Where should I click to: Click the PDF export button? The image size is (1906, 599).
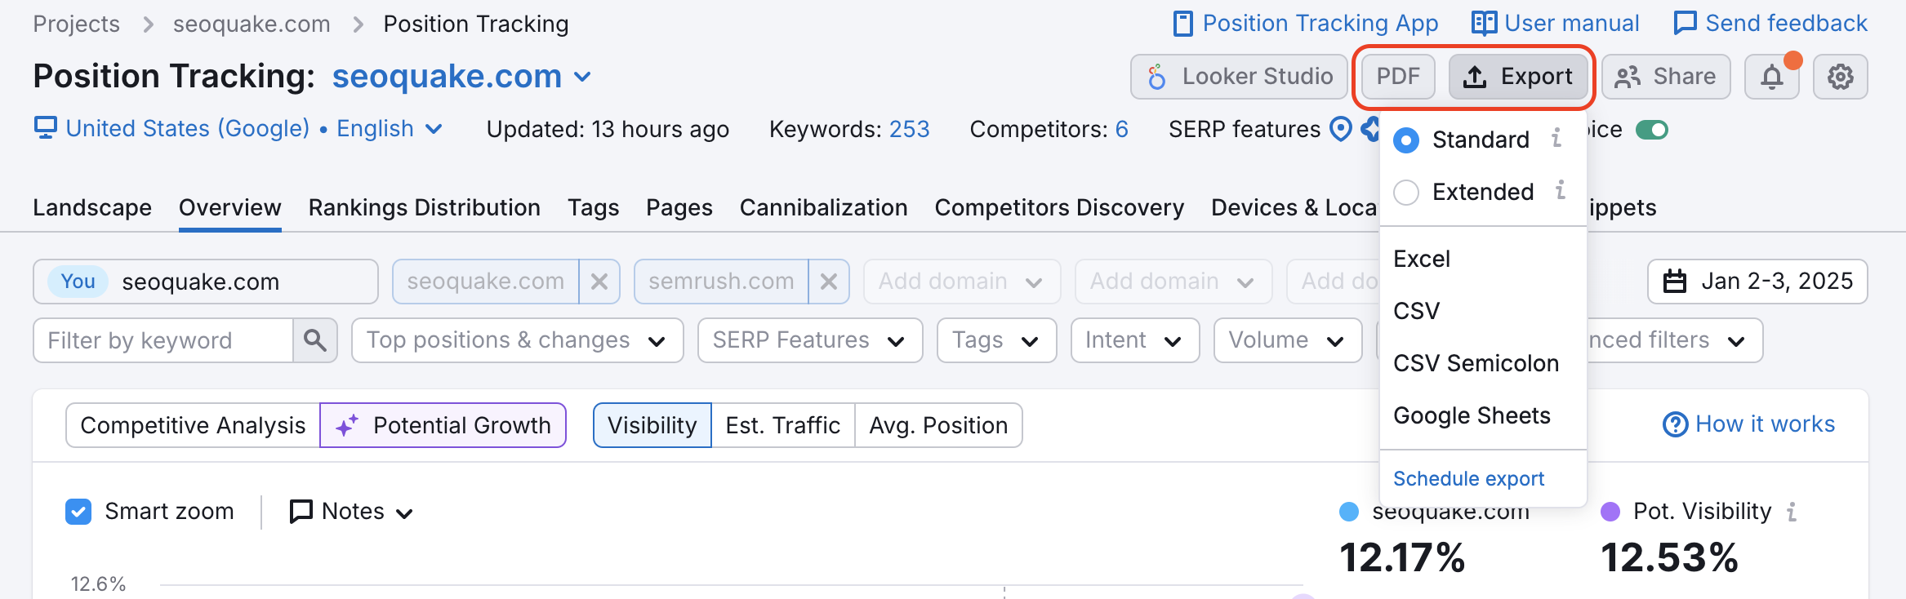click(x=1398, y=77)
